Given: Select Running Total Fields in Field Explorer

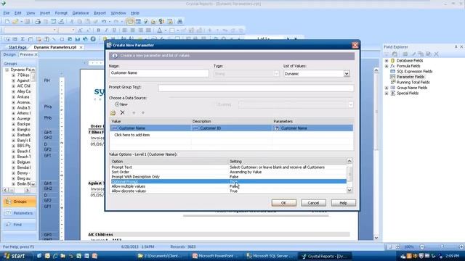Looking at the screenshot, I should [413, 82].
